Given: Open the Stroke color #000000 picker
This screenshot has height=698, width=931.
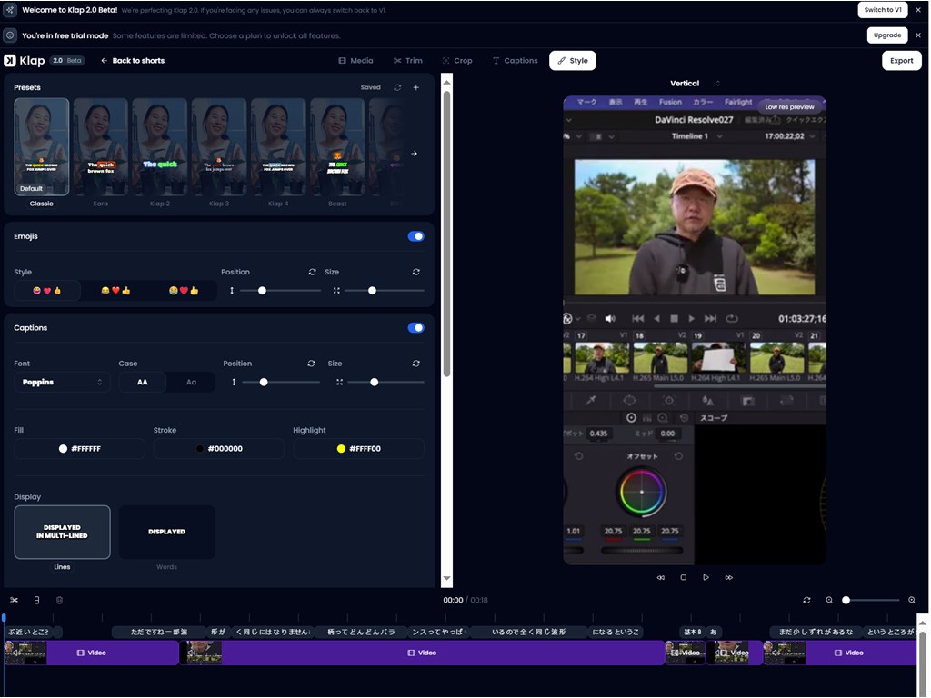Looking at the screenshot, I should pos(219,448).
